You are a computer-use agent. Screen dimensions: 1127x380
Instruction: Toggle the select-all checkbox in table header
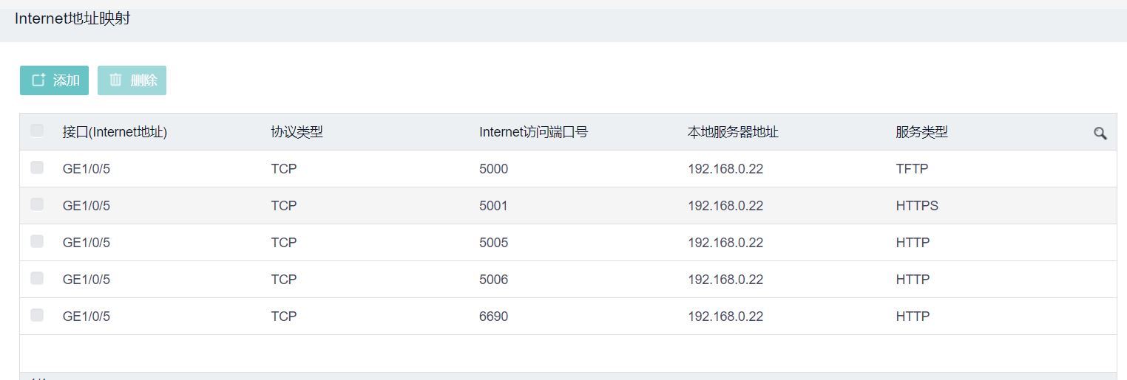point(37,131)
